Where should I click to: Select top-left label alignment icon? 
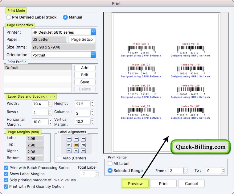pos(69,139)
